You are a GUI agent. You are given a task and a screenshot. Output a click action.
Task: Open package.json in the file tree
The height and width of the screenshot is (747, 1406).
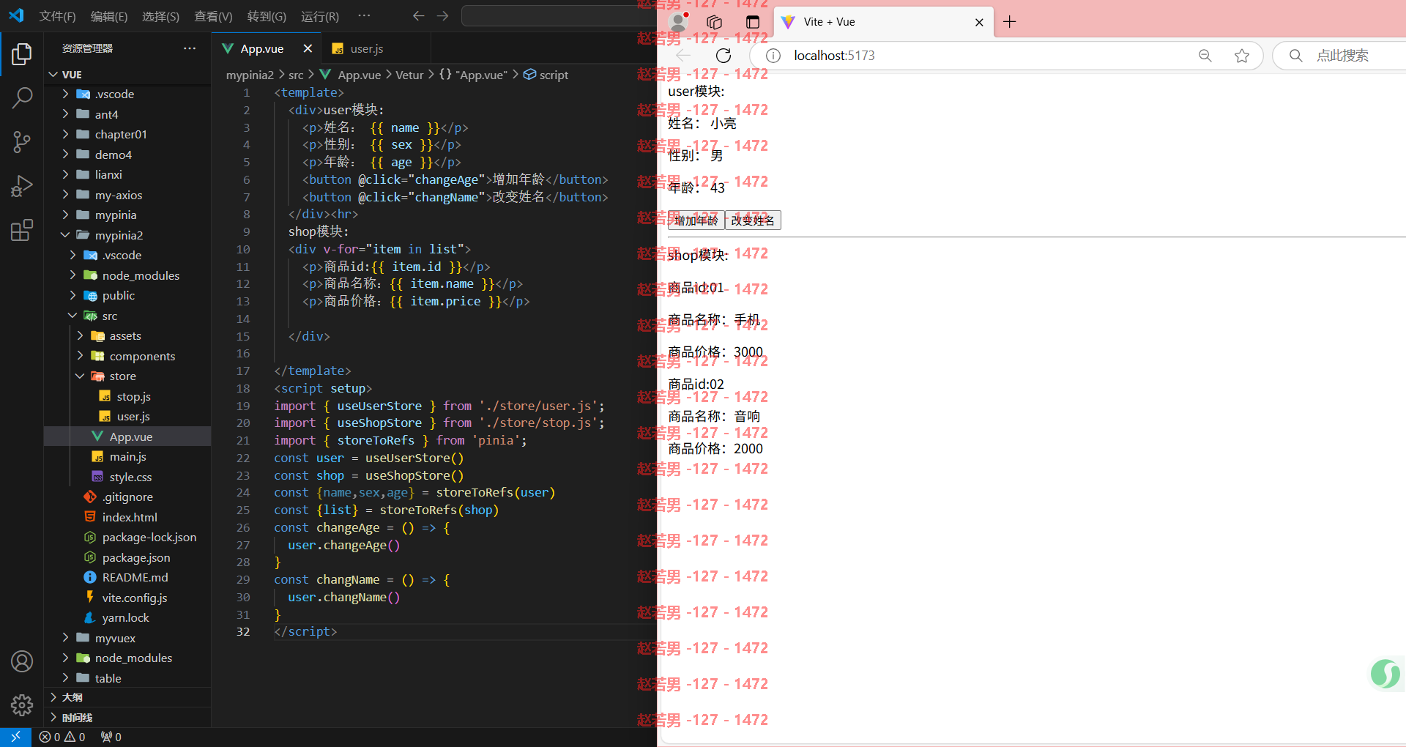tap(127, 557)
